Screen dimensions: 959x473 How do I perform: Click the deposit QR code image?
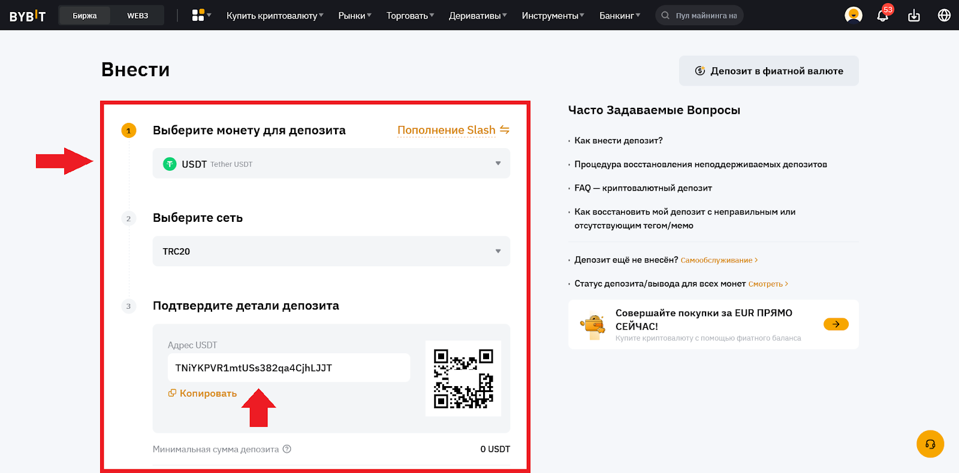tap(463, 378)
